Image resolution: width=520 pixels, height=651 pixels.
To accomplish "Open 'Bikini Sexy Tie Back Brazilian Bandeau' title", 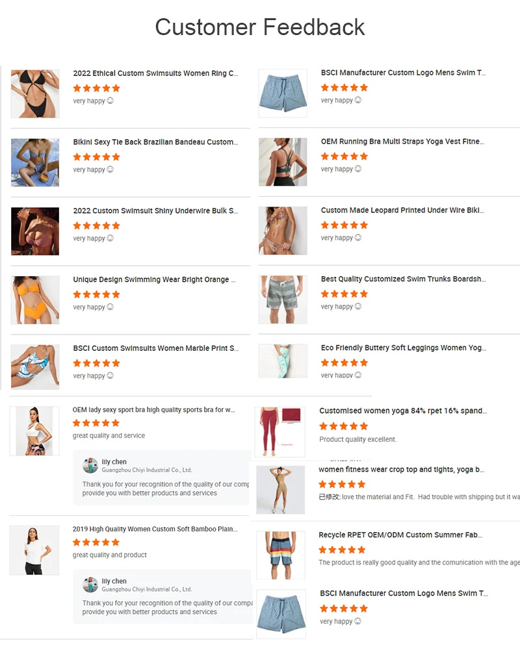I will 155,142.
